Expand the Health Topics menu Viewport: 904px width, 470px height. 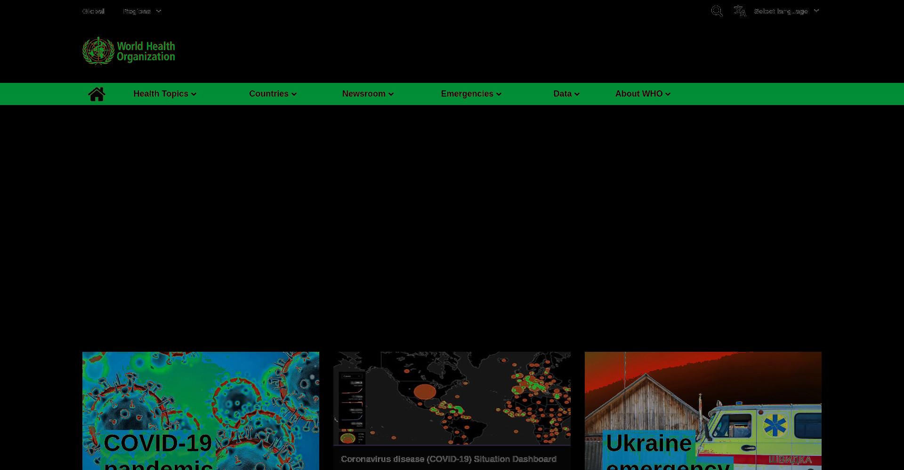pos(165,94)
